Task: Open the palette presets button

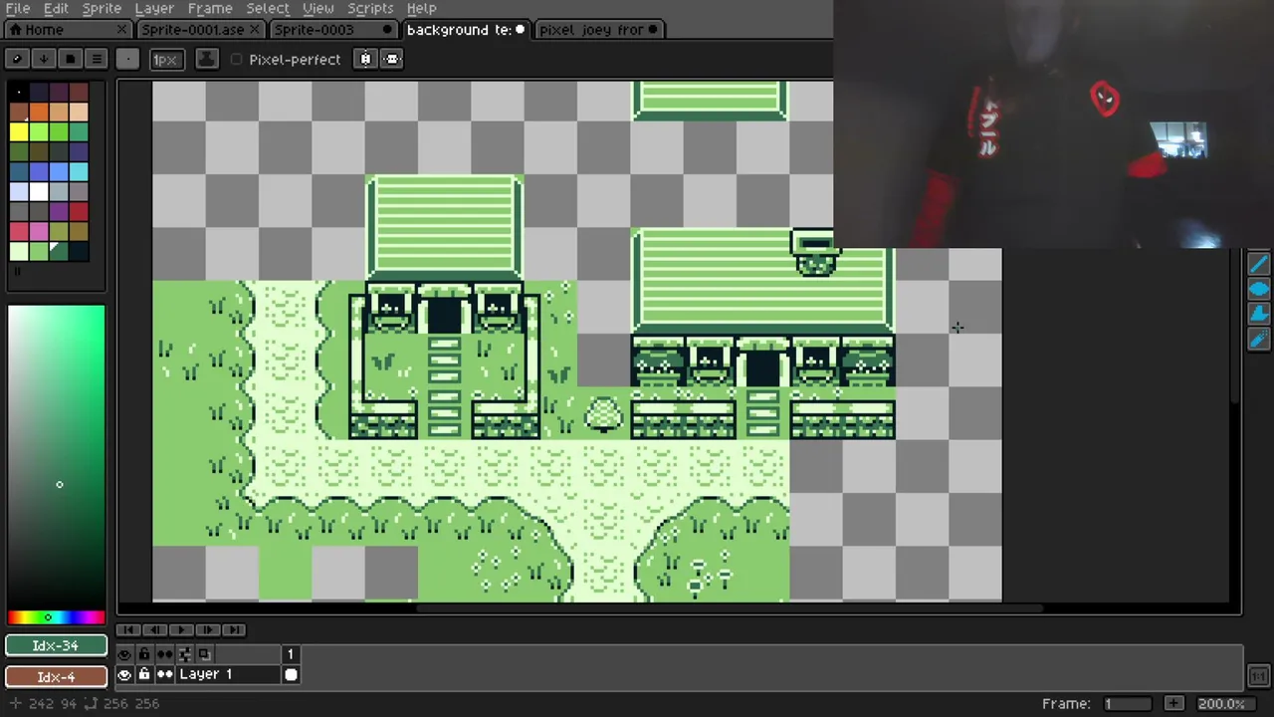Action: [x=70, y=59]
